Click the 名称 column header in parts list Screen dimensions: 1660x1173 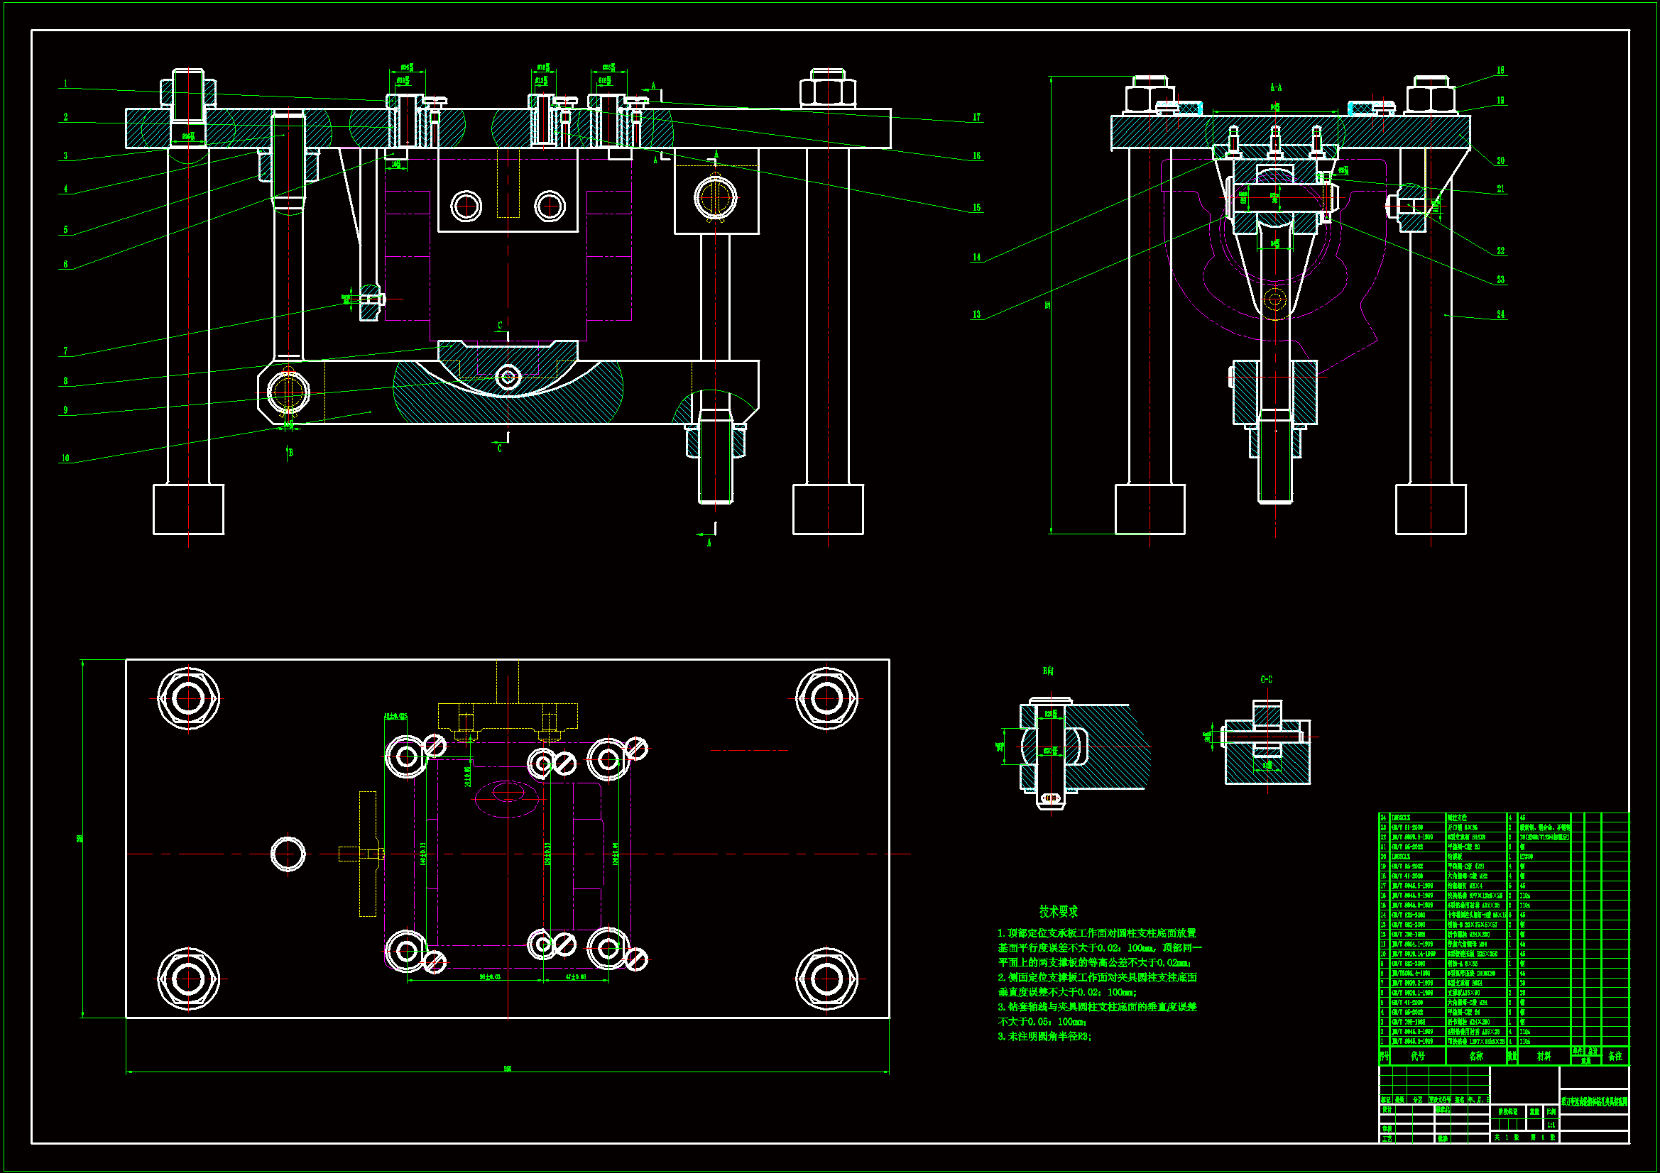(1475, 1056)
